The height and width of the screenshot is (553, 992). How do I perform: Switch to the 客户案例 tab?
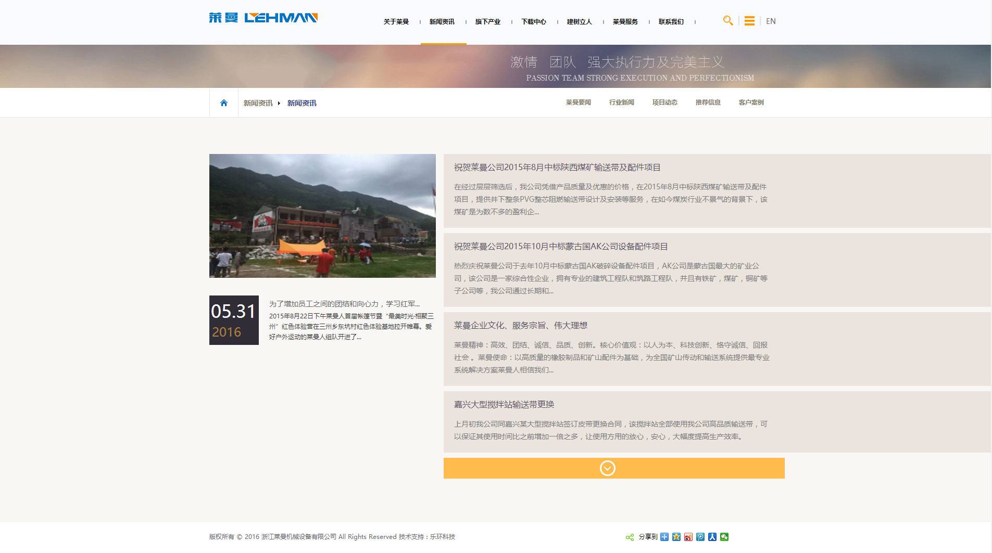750,102
